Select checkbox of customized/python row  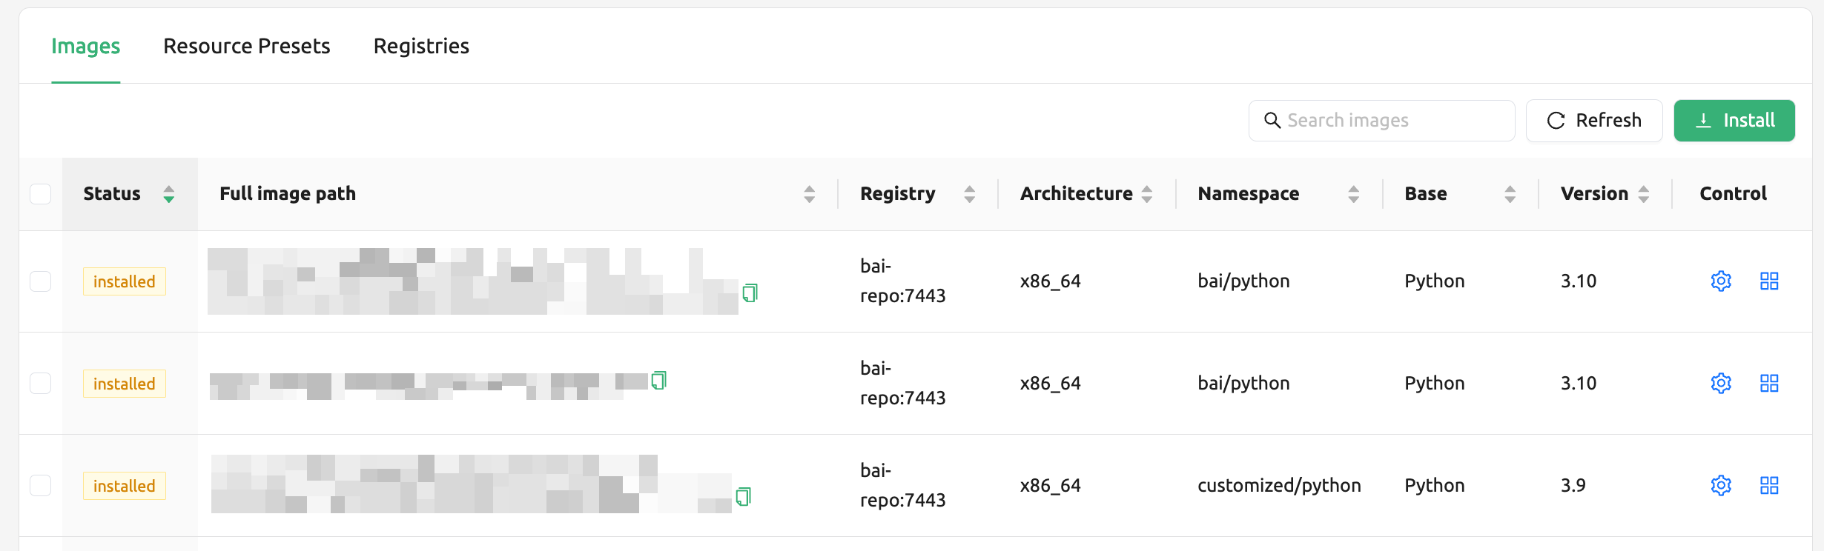41,486
